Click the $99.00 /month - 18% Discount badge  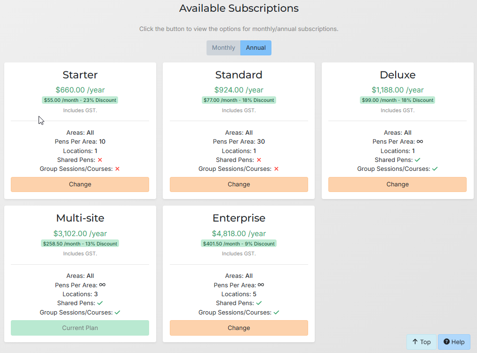[x=397, y=100]
